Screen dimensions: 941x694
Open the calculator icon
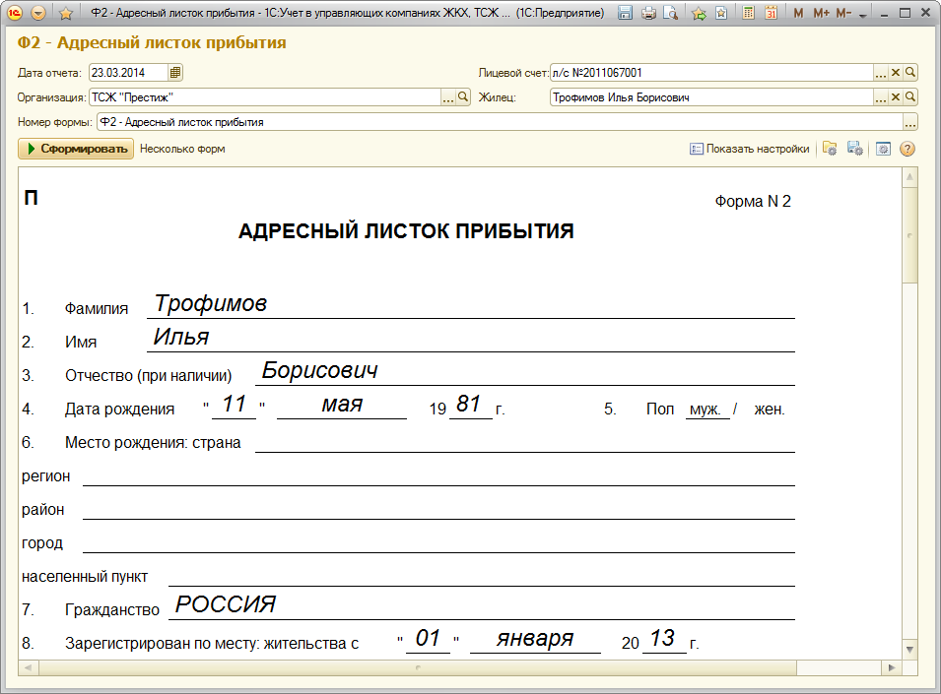[x=749, y=13]
